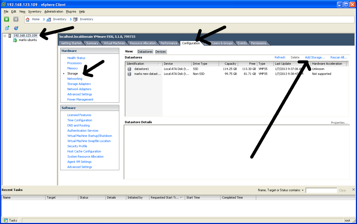Open Host Cache Configuration link
Viewport: 357px width, 224px height.
tap(84, 151)
